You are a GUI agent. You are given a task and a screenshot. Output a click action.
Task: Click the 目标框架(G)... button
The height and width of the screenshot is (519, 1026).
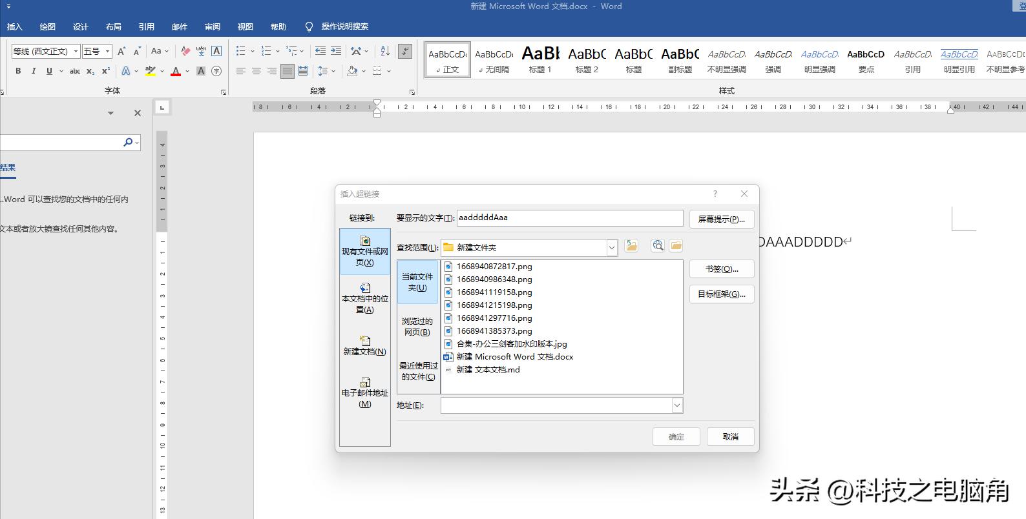pos(722,294)
